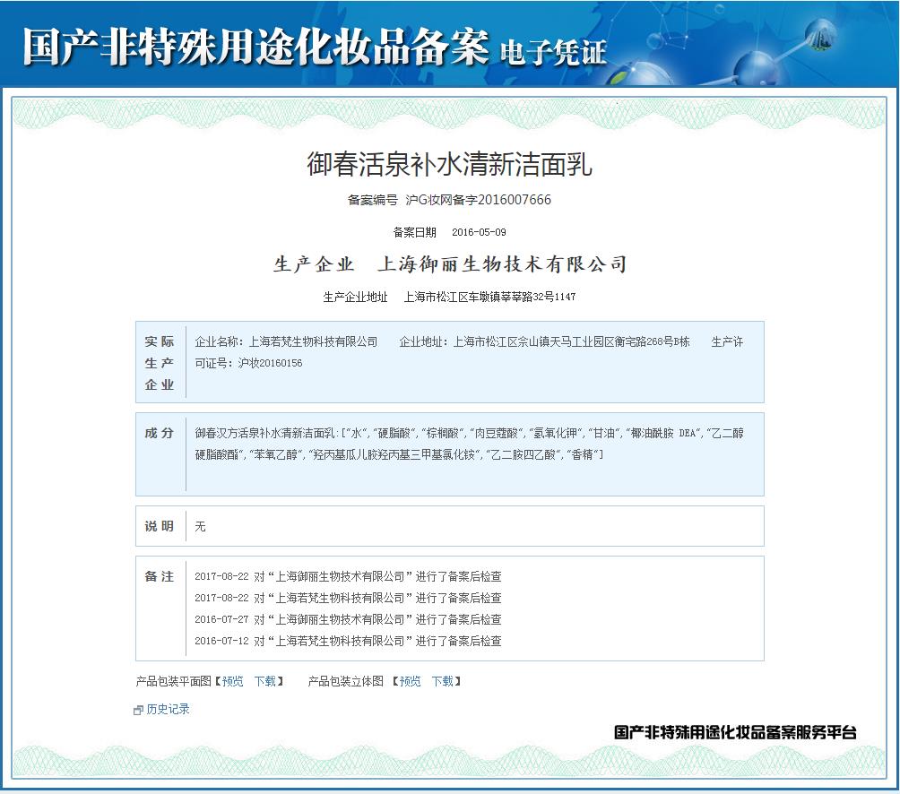Select product title 御春活泉补水清新洁面乳
Viewport: 900px width, 794px height.
pyautogui.click(x=449, y=164)
